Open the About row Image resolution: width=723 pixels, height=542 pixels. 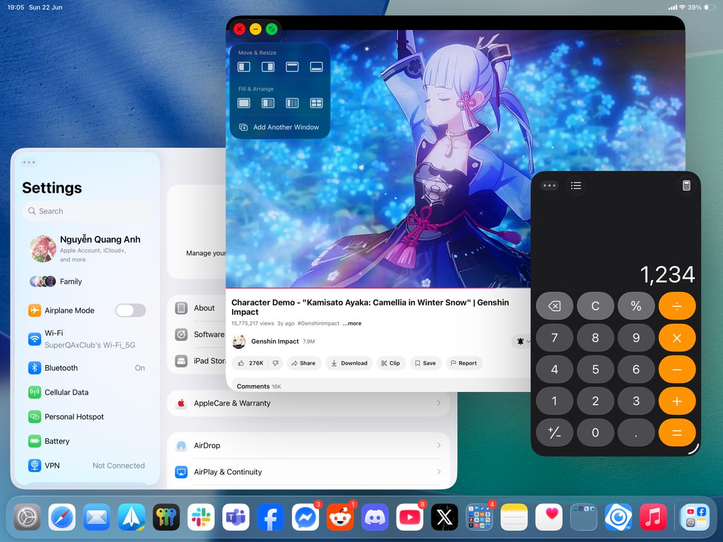pos(198,308)
